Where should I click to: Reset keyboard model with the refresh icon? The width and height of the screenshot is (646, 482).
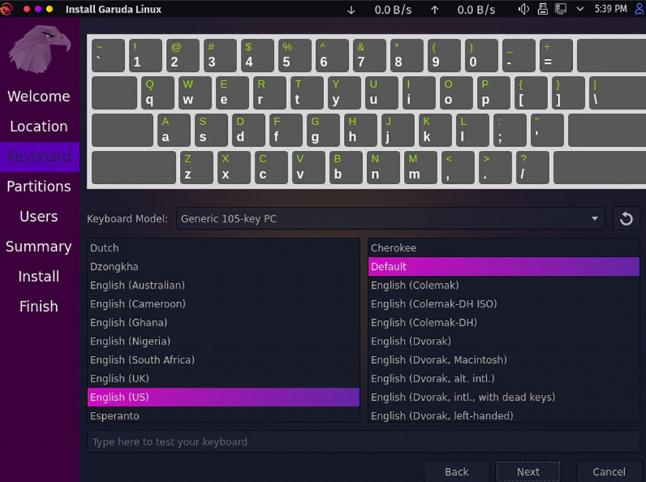tap(626, 219)
